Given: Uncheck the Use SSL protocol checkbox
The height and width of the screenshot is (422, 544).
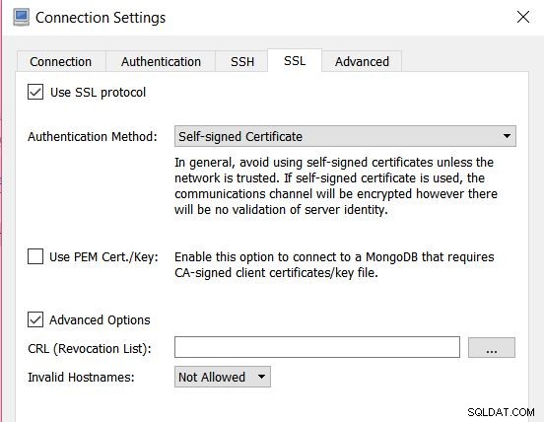Looking at the screenshot, I should click(35, 92).
